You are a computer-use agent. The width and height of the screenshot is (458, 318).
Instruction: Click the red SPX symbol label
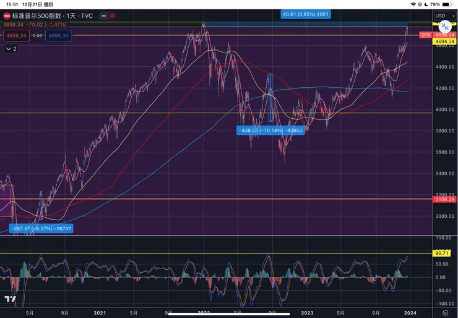(426, 35)
